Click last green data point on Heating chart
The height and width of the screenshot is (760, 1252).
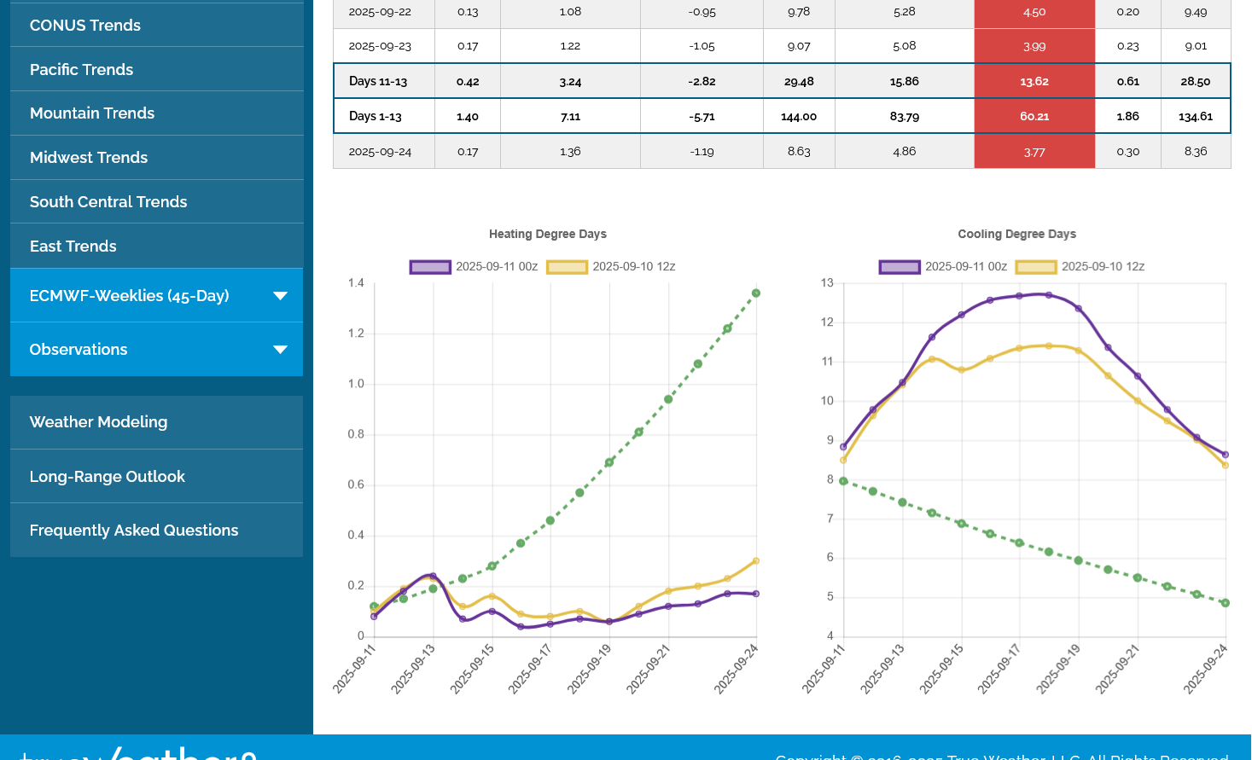[756, 293]
